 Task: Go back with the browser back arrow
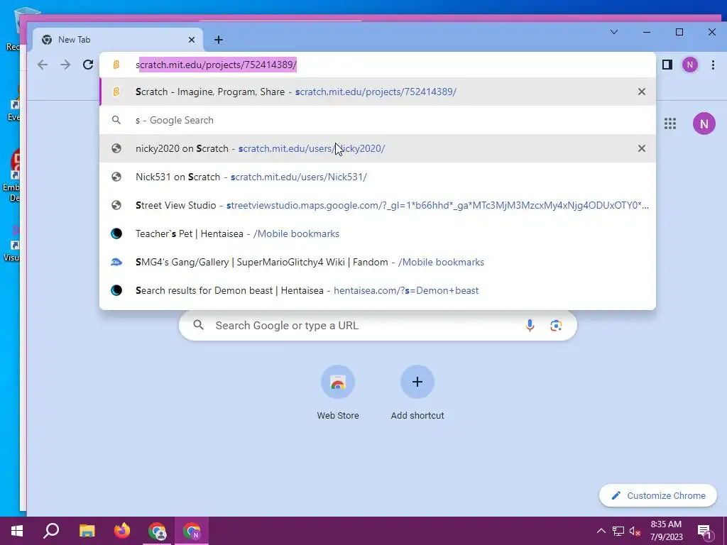(x=43, y=65)
